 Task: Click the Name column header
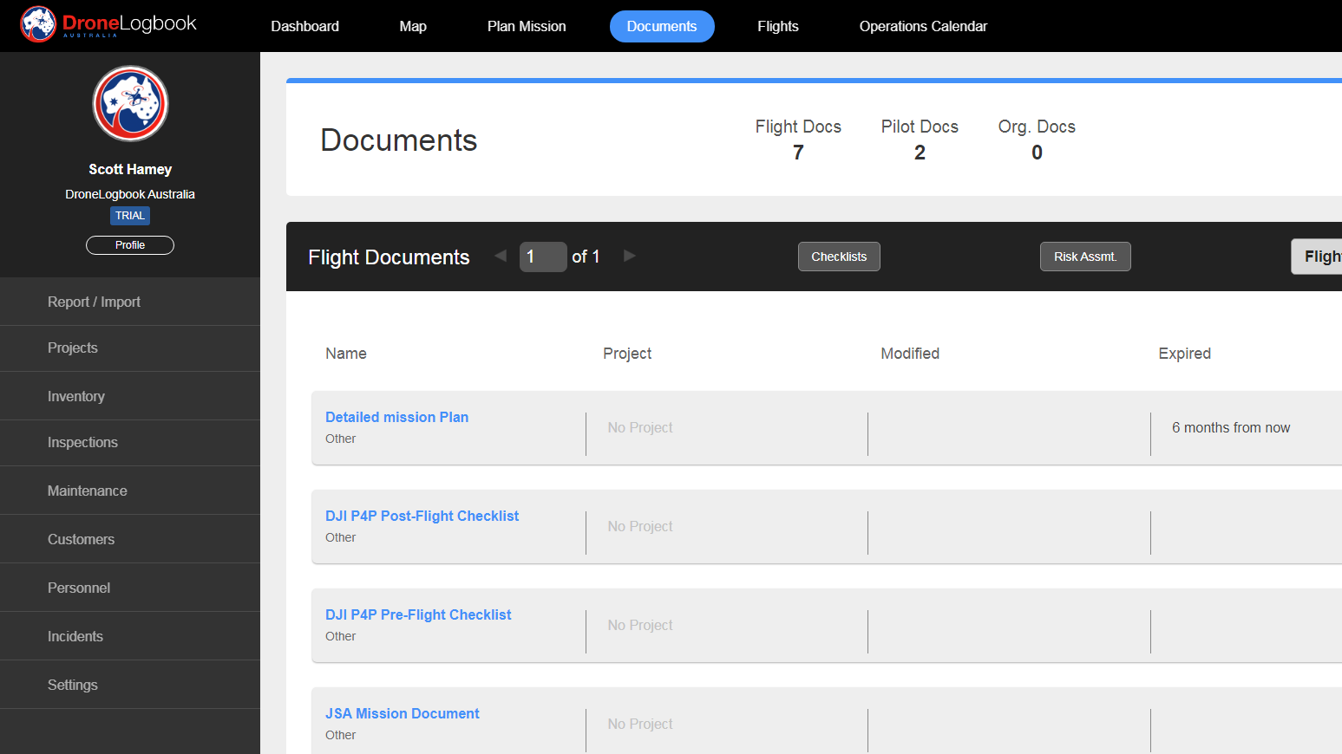click(346, 354)
